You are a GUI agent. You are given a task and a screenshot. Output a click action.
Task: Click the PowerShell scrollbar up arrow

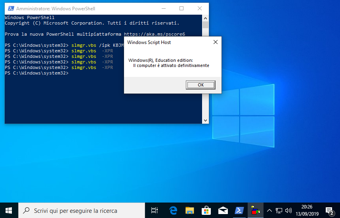tap(205, 18)
